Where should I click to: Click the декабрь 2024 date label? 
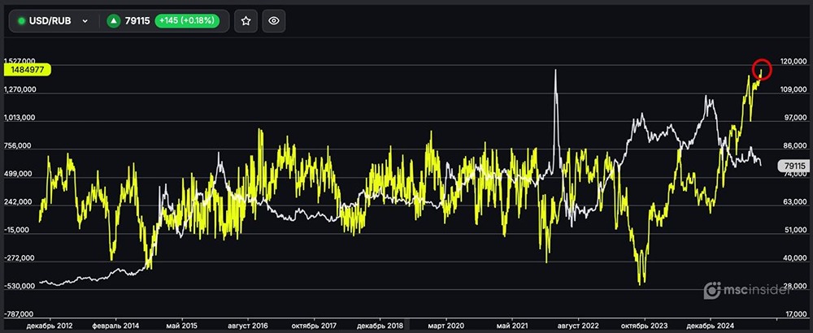pyautogui.click(x=710, y=326)
